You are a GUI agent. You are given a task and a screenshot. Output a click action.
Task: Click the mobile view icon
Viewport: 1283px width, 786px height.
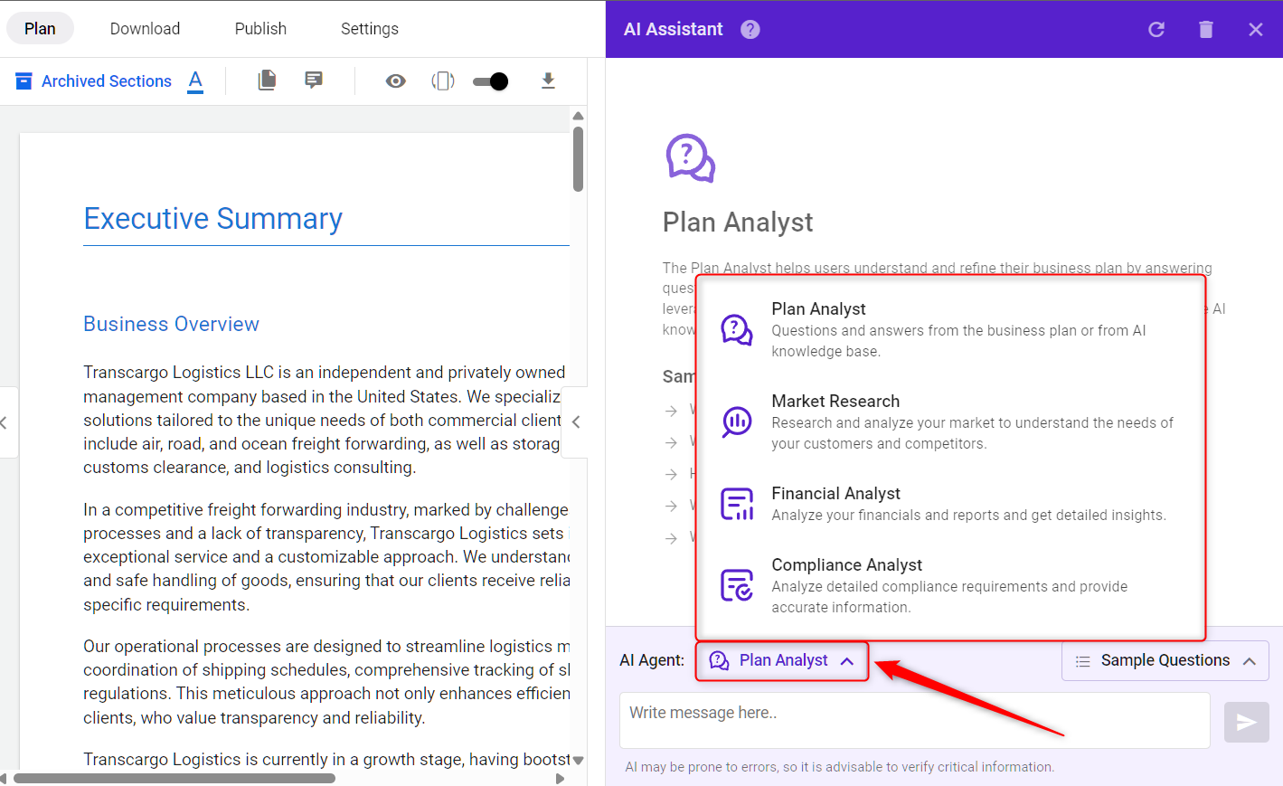443,81
